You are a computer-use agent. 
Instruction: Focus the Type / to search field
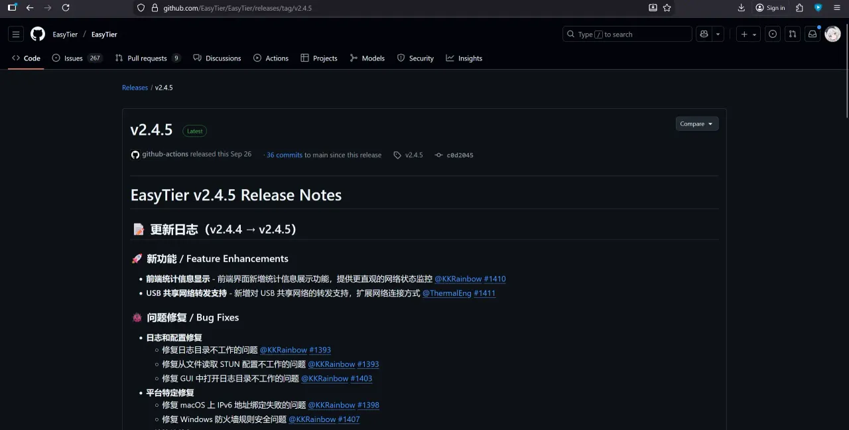[627, 34]
